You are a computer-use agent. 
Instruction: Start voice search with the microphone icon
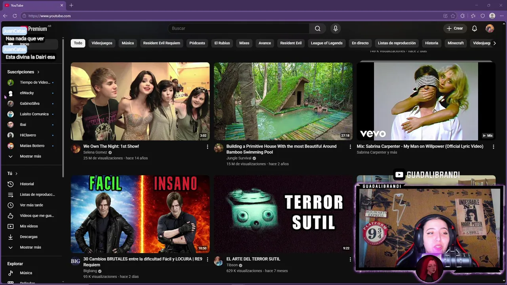coord(335,28)
